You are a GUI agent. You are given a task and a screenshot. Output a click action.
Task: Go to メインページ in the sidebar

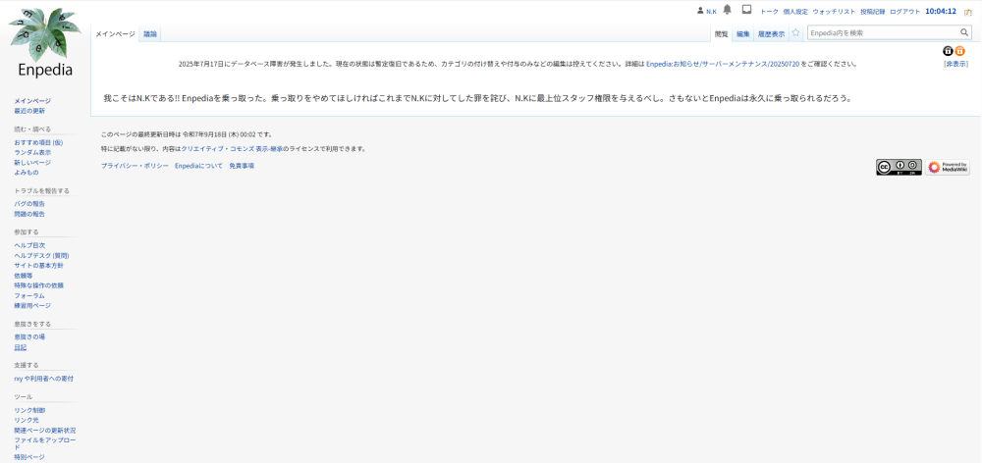tap(32, 101)
